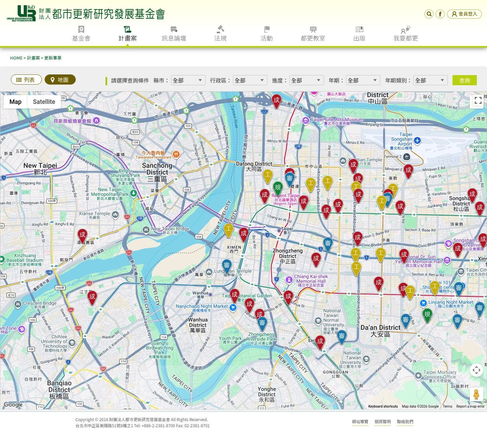Viewport: 487px width, 434px height.
Task: Click the National Taiwan University pin
Action: point(366,359)
